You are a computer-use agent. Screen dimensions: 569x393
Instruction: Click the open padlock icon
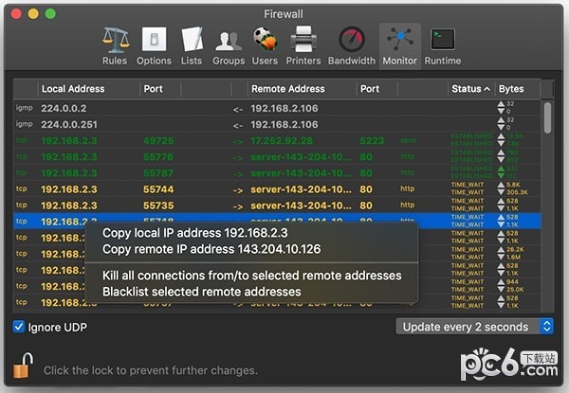coord(24,366)
